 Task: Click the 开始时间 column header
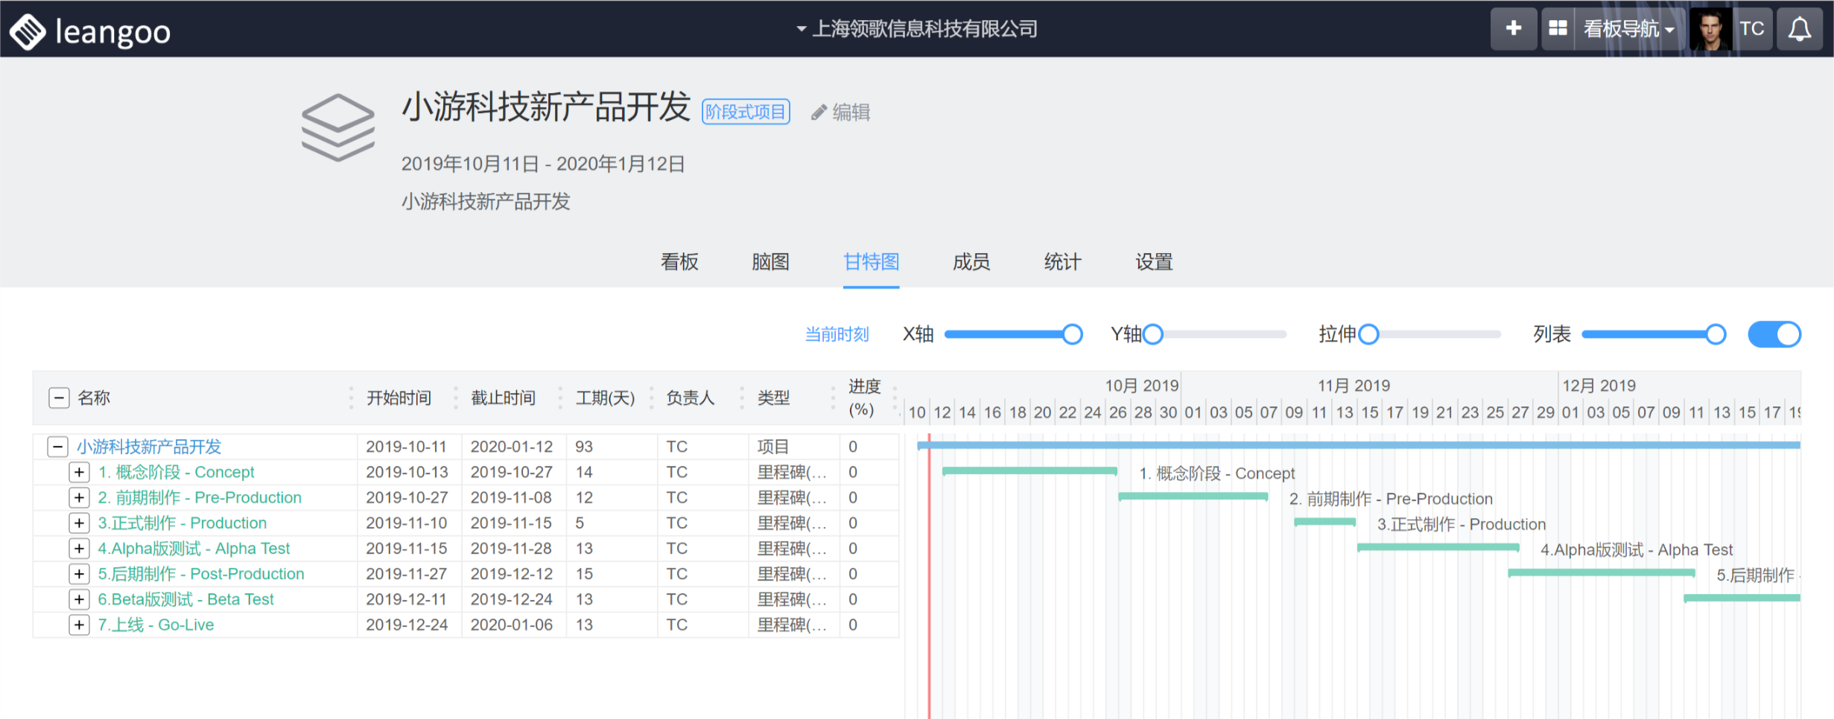[399, 398]
